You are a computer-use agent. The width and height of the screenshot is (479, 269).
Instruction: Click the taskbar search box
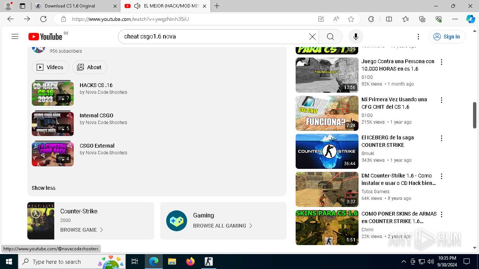pyautogui.click(x=72, y=262)
